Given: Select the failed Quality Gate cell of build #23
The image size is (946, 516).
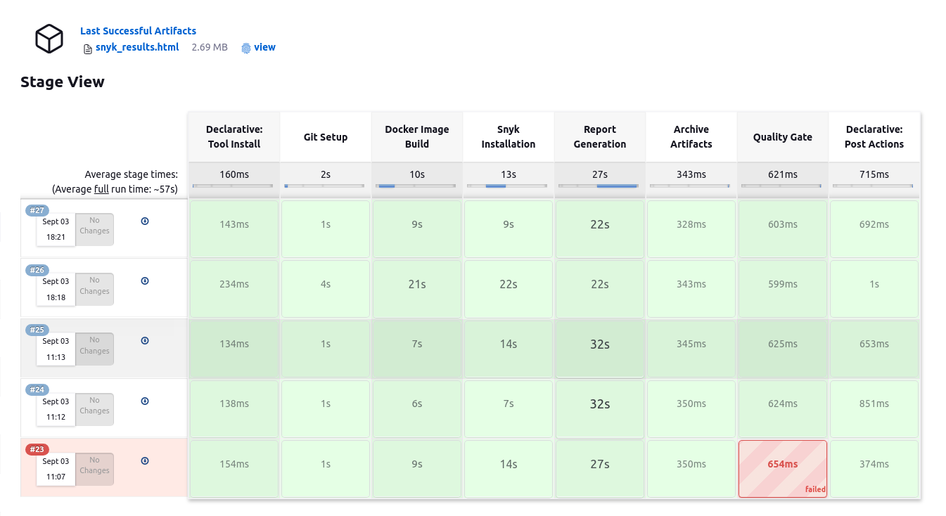Looking at the screenshot, I should [x=782, y=468].
